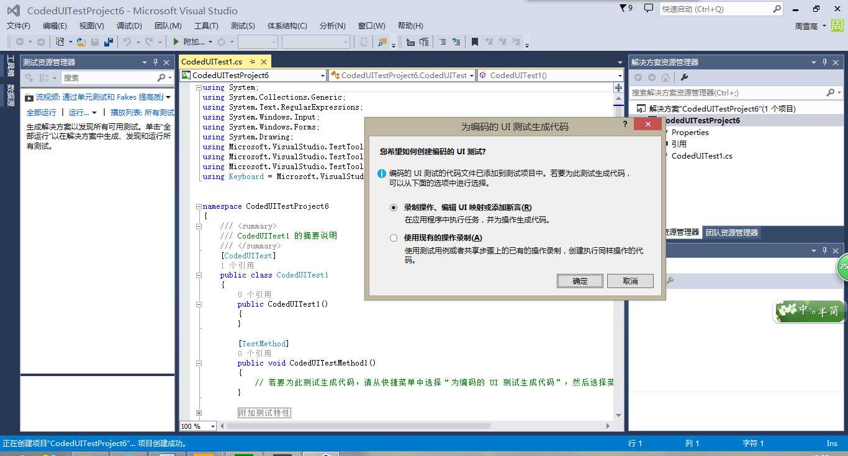Pin the CodedUITest1.cs tab
The width and height of the screenshot is (848, 456).
coord(253,62)
